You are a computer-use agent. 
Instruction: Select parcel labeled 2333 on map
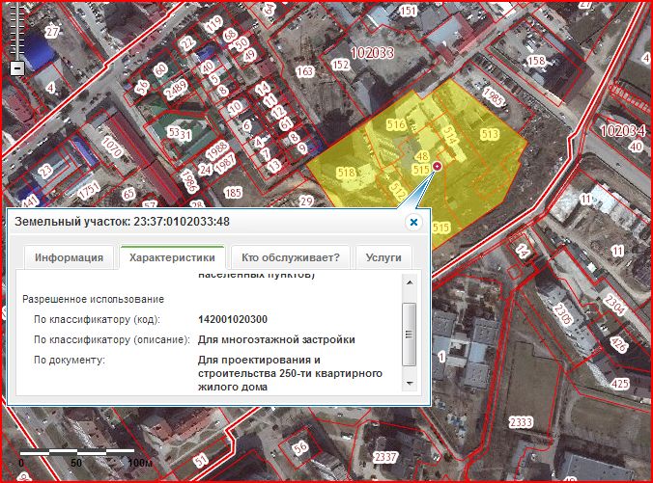pyautogui.click(x=521, y=422)
